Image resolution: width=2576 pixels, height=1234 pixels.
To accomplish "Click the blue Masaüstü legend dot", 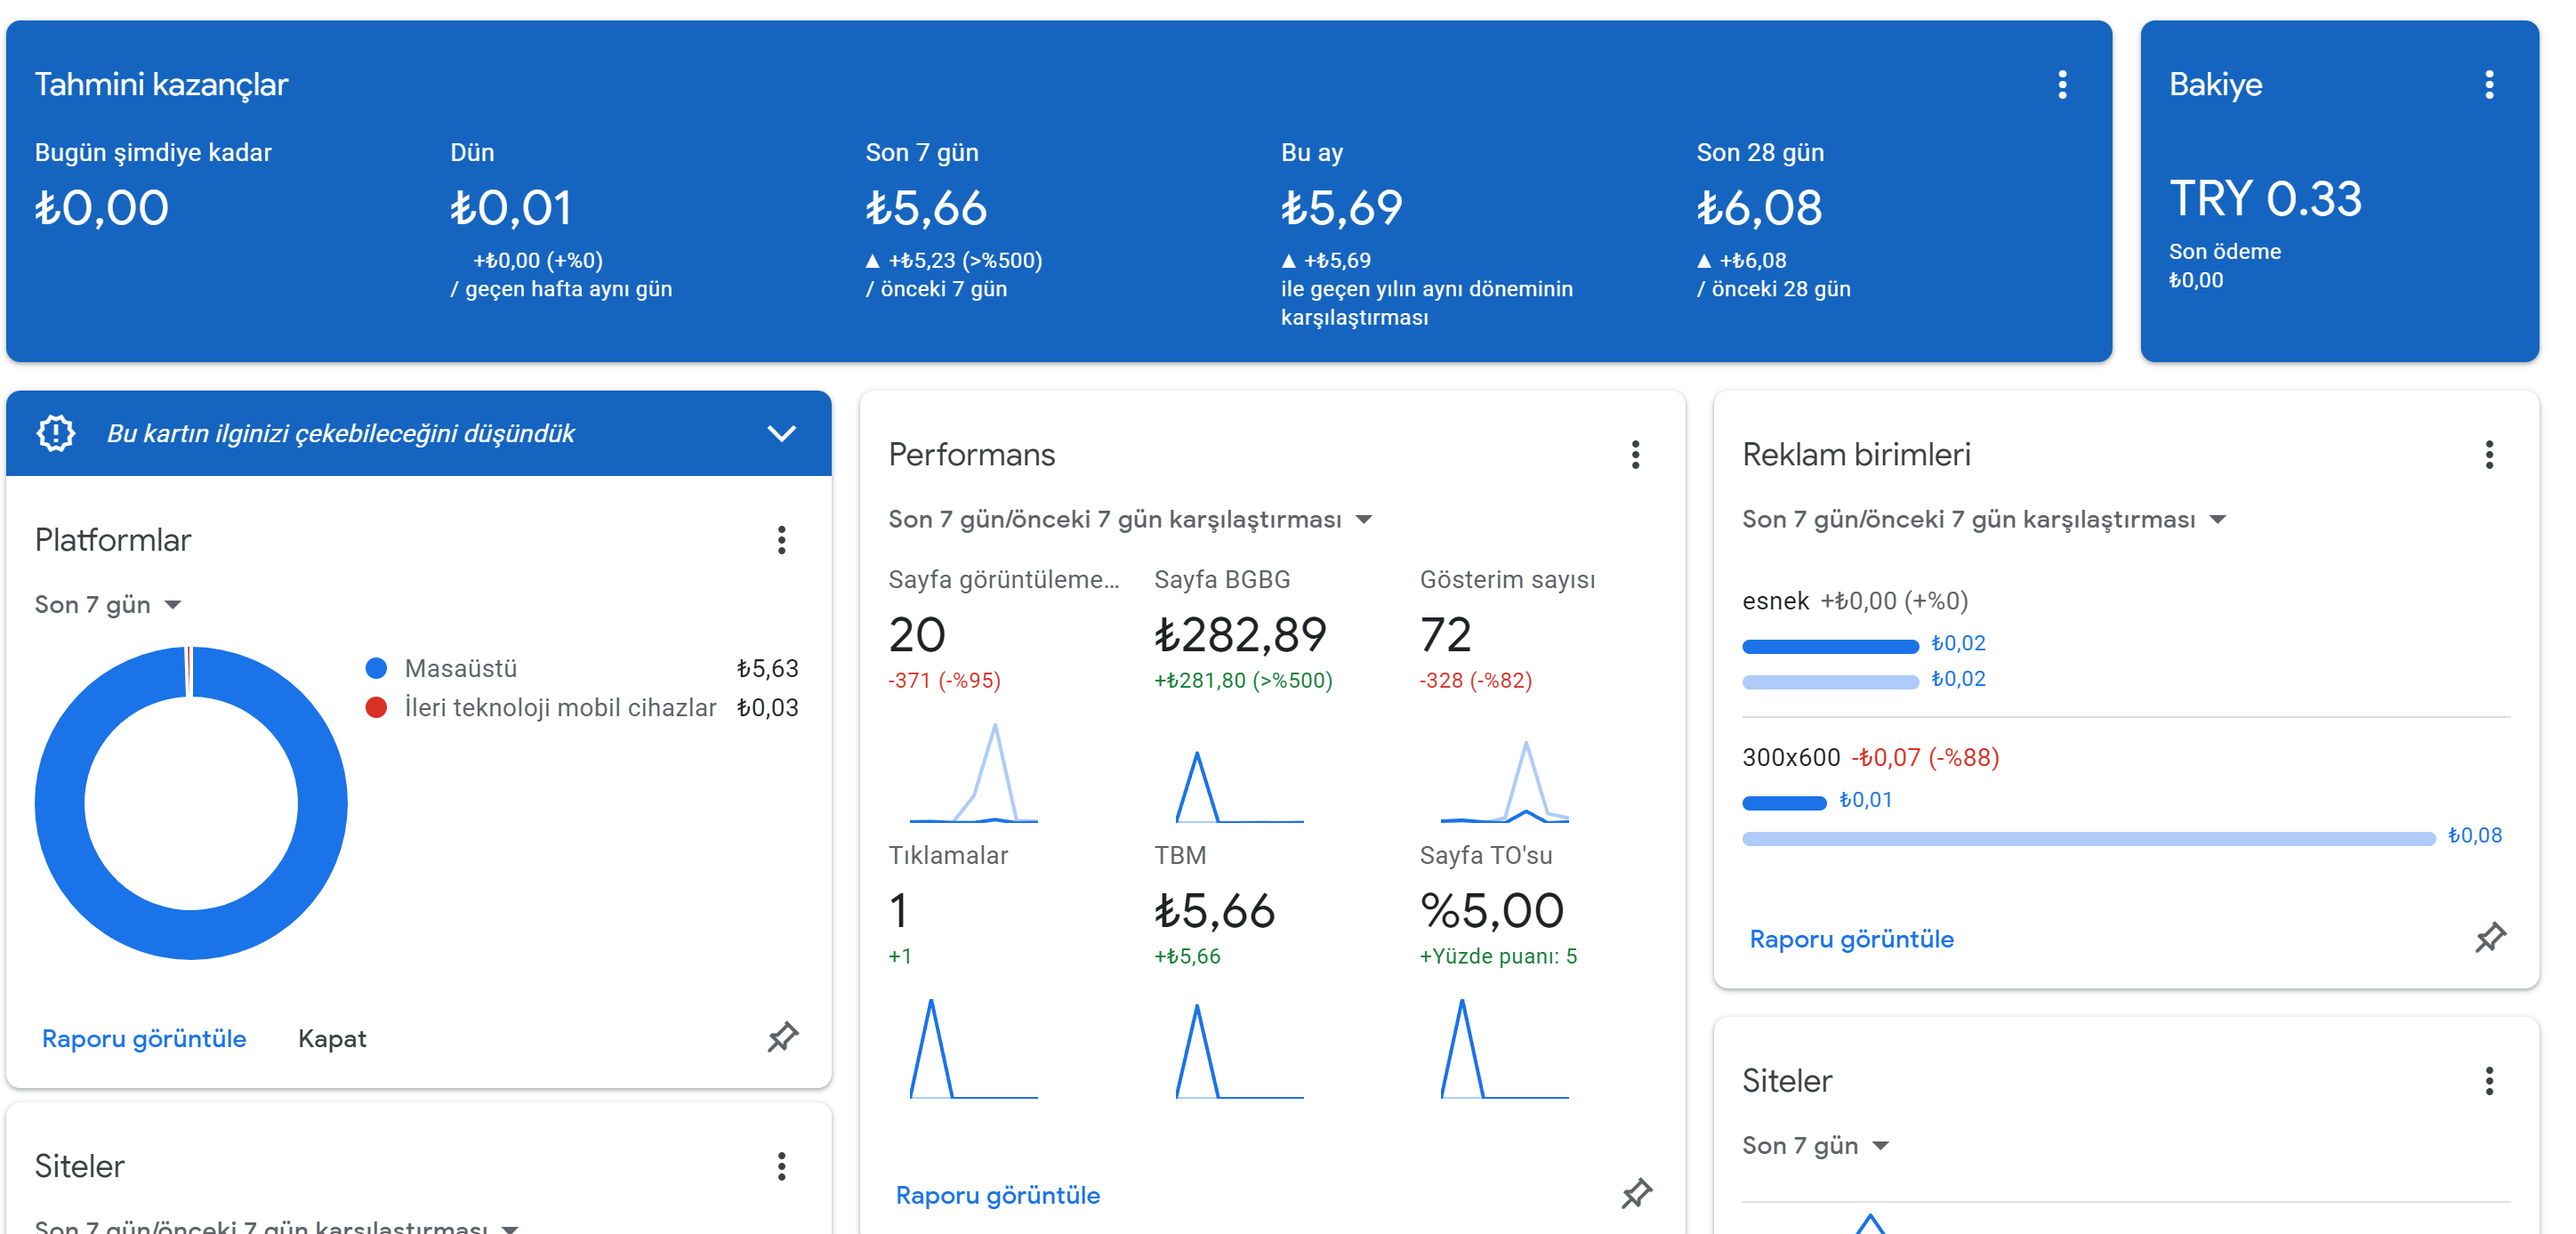I will point(376,668).
